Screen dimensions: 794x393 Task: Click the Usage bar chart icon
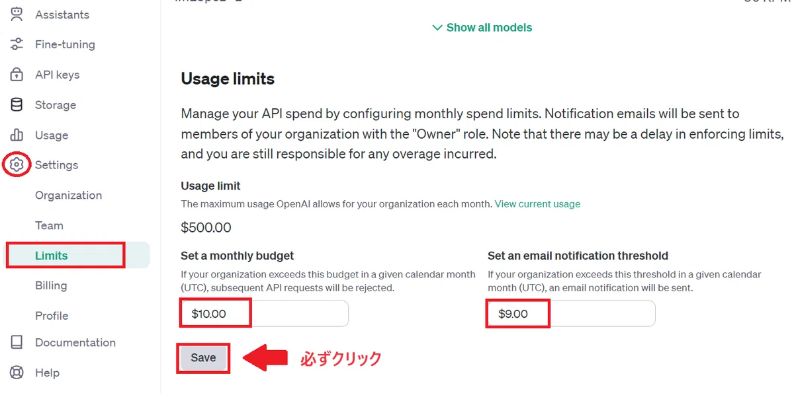17,135
